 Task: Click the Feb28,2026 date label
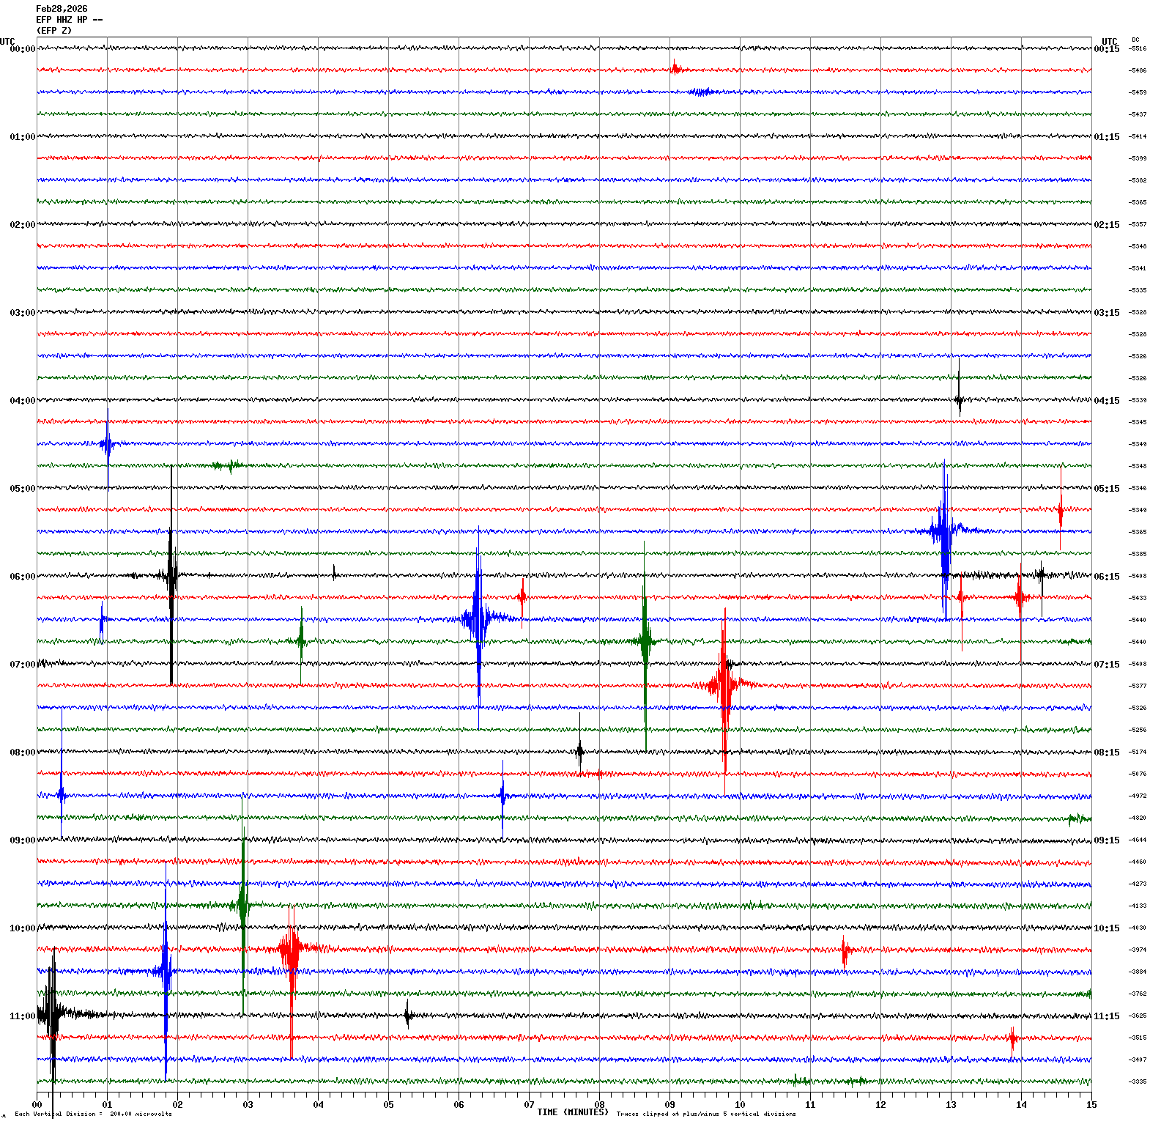pyautogui.click(x=62, y=9)
